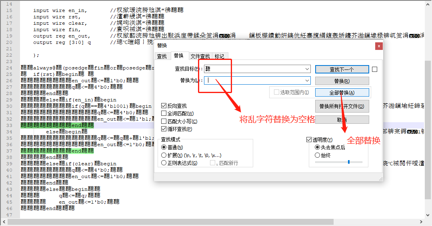Close the 替换 dialog with red X
The image size is (432, 226).
(379, 46)
